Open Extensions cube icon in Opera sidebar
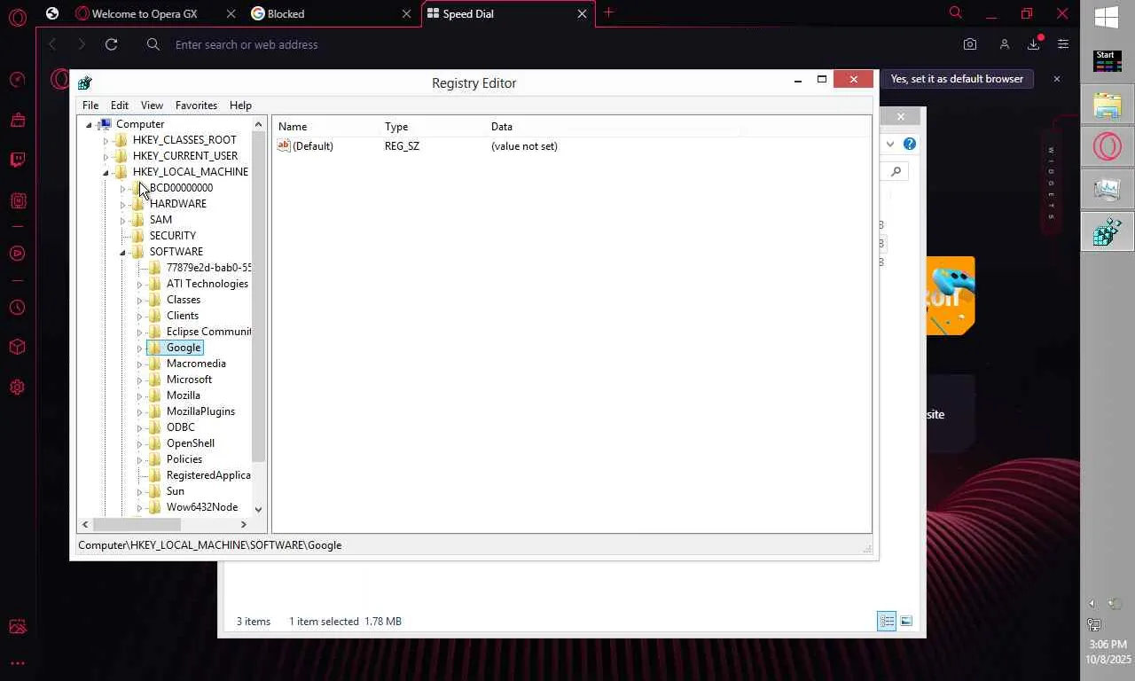Image resolution: width=1135 pixels, height=681 pixels. (x=18, y=347)
